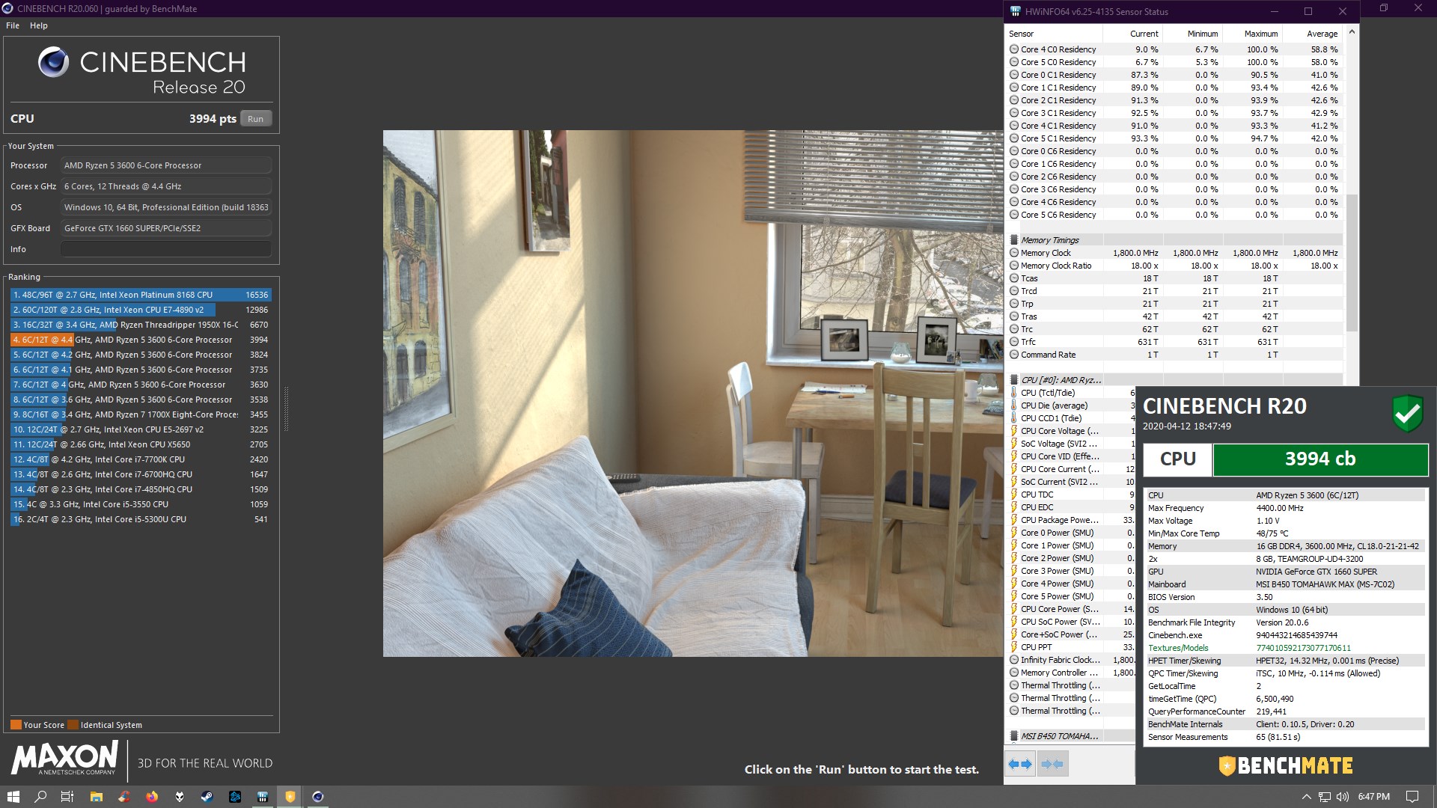The height and width of the screenshot is (808, 1437).
Task: Click the Run button next to CPU score
Action: 256,119
